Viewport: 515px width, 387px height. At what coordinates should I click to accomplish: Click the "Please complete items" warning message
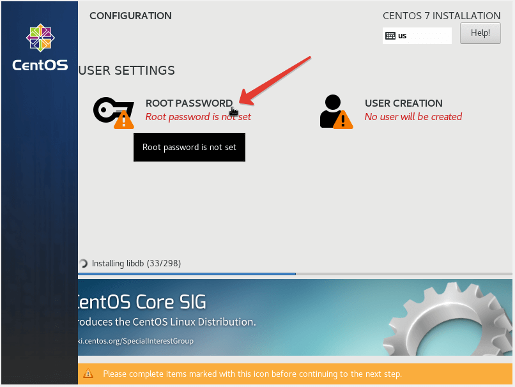tap(252, 374)
